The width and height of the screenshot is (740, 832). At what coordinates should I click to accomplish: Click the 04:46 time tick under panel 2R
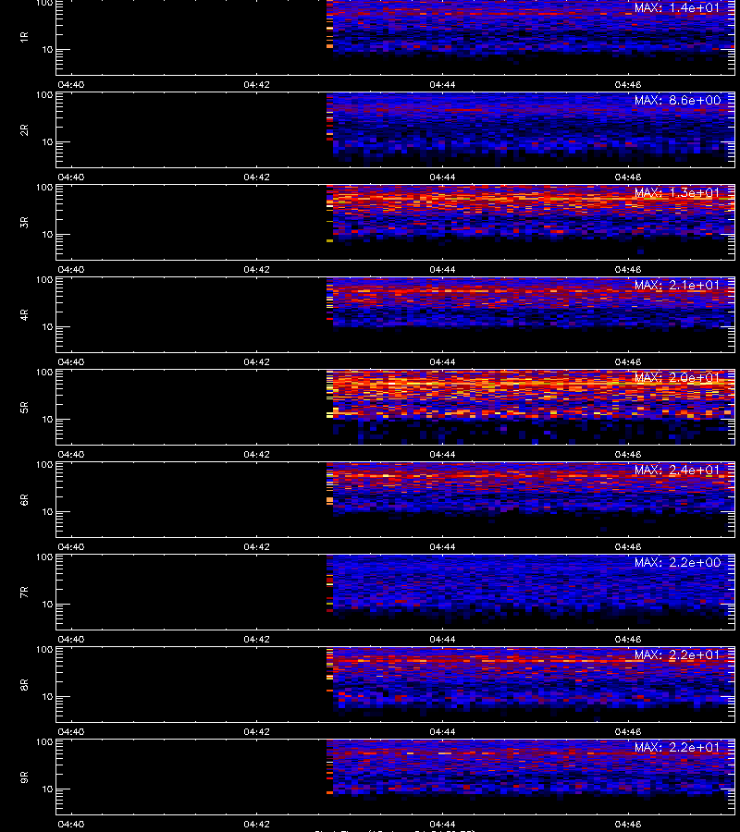click(628, 177)
